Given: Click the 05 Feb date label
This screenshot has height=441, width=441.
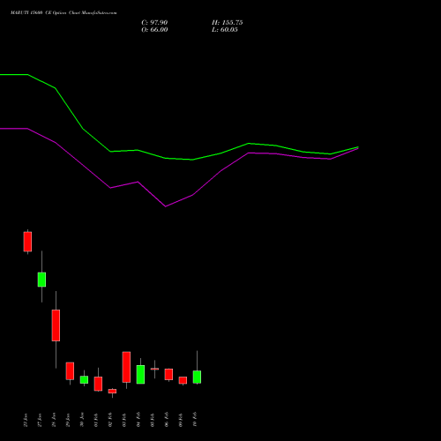Looking at the screenshot, I should [153, 420].
